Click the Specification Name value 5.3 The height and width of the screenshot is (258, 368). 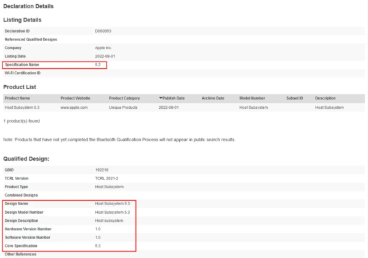(98, 64)
